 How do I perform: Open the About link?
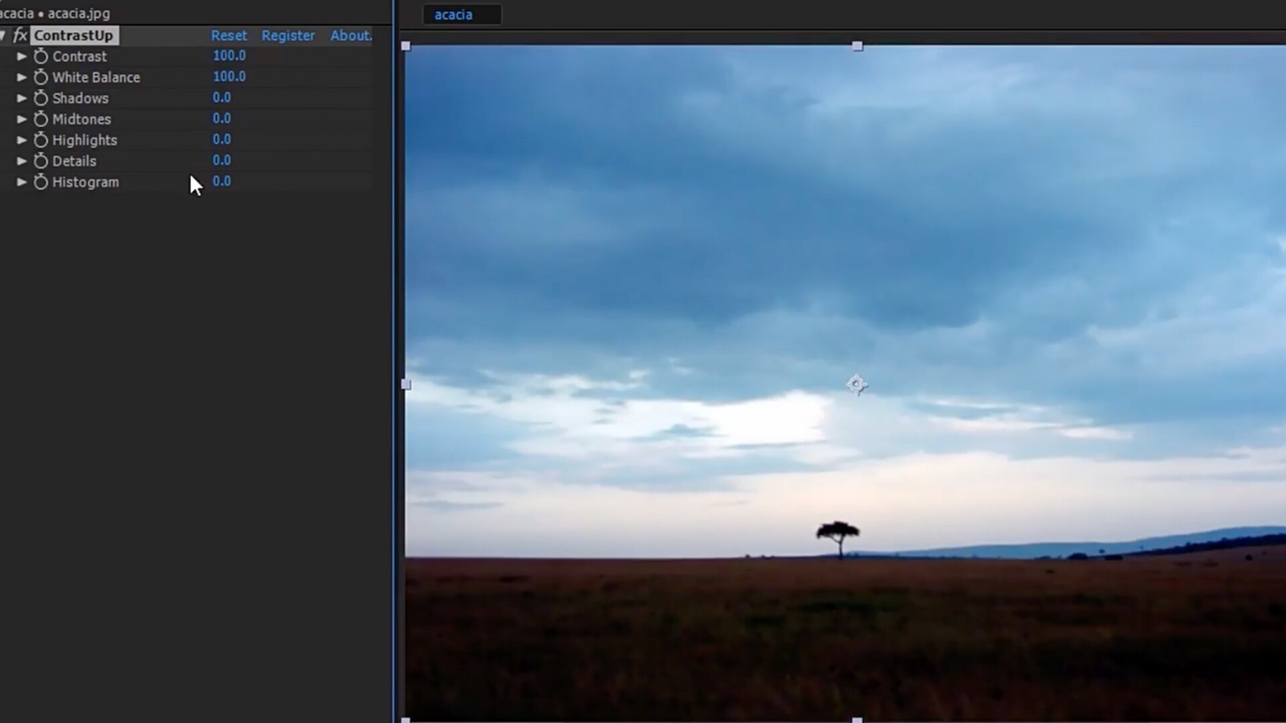pyautogui.click(x=350, y=35)
